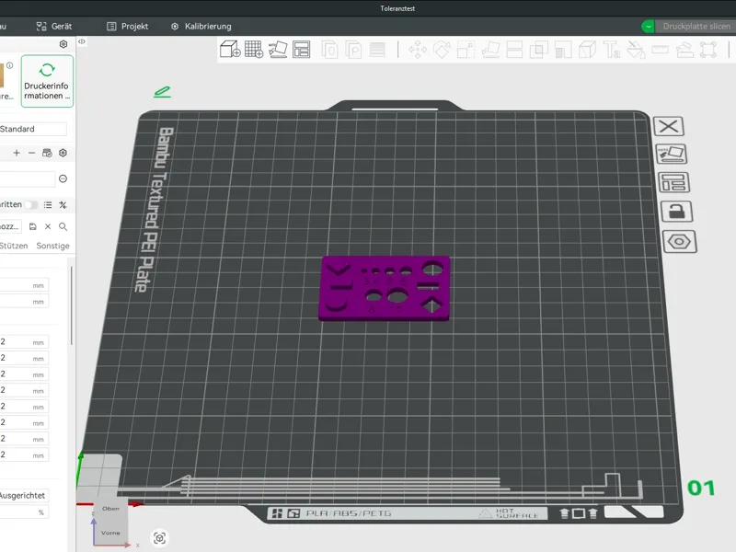Select the Rotate gizmo tool
Image resolution: width=736 pixels, height=552 pixels.
[442, 50]
